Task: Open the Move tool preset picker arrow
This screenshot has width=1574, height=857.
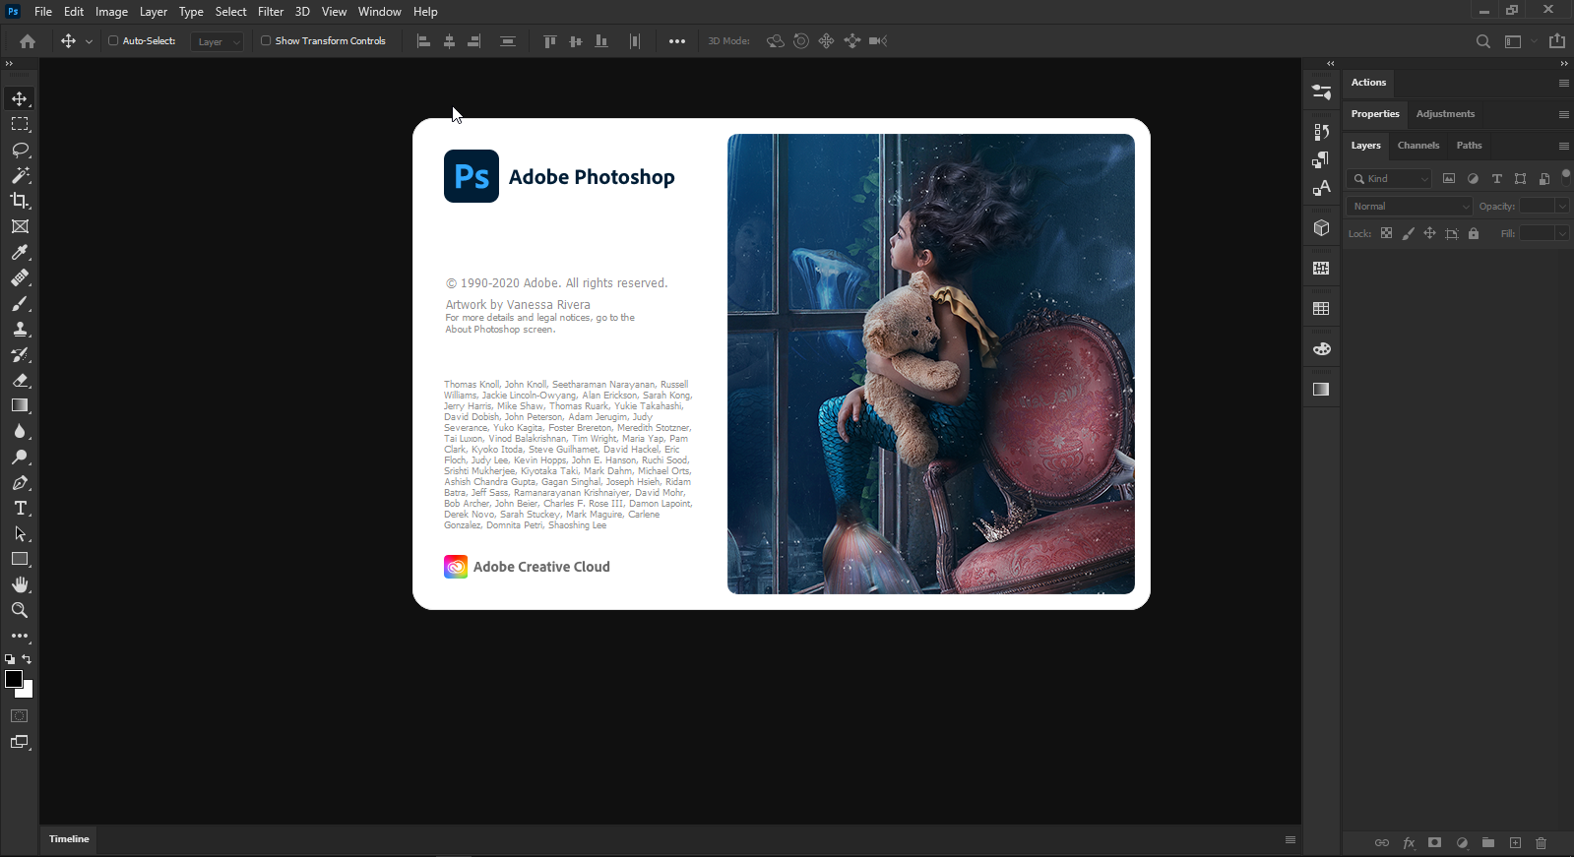Action: click(x=89, y=41)
